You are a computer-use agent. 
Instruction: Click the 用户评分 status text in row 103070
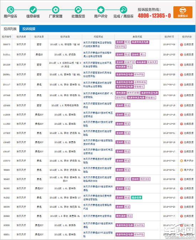coord(189,161)
